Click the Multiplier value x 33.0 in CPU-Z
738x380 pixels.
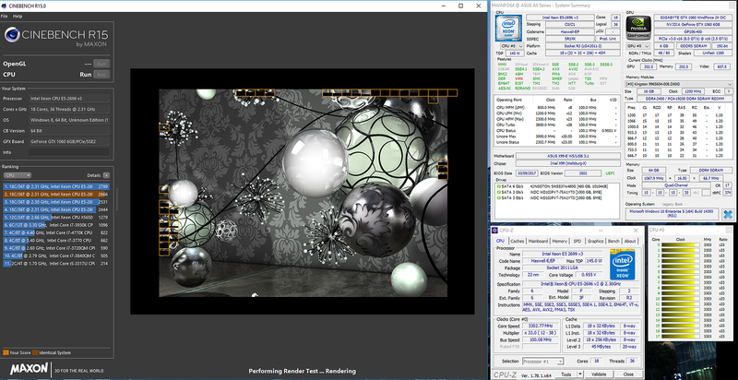pyautogui.click(x=541, y=332)
